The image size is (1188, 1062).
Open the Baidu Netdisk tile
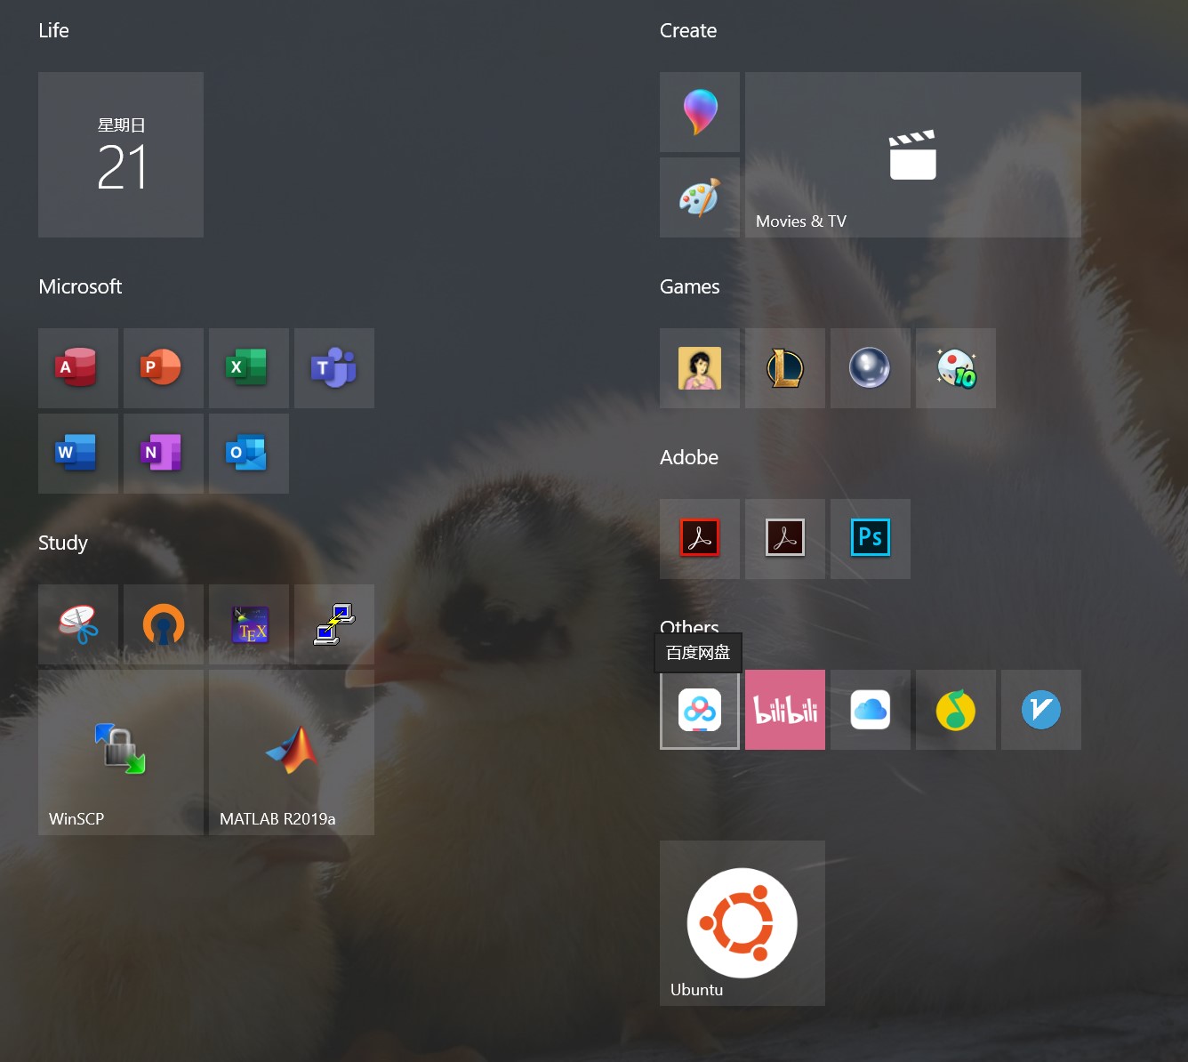700,710
